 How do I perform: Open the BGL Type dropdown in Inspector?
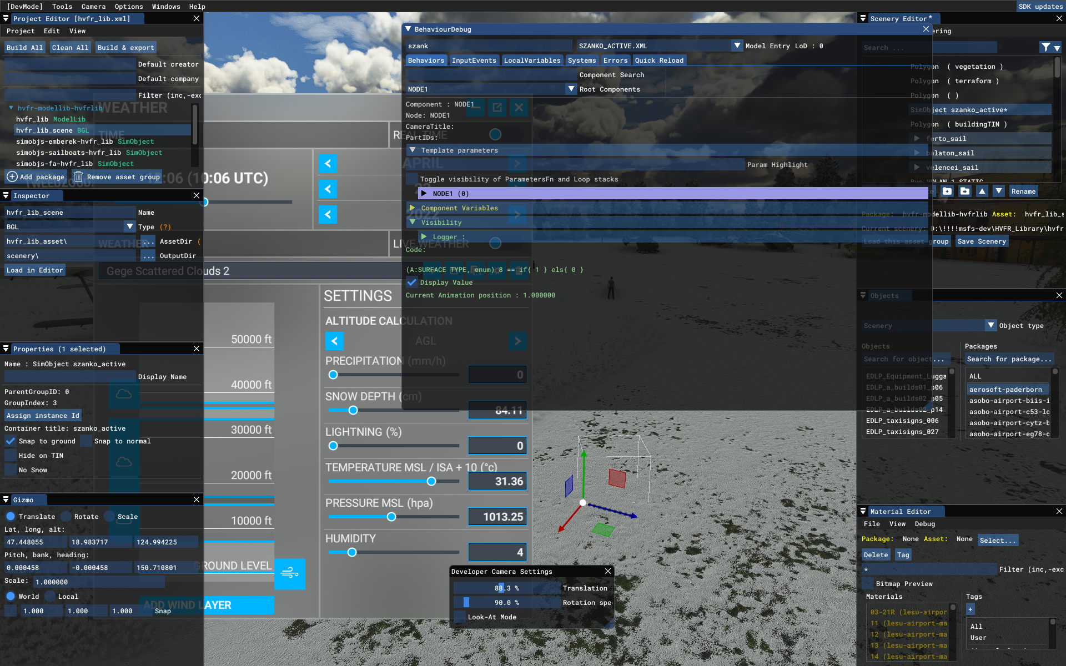130,227
